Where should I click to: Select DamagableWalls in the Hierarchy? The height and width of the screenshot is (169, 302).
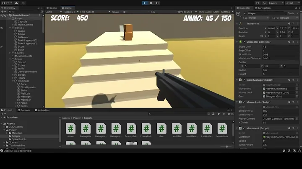[x=27, y=72]
